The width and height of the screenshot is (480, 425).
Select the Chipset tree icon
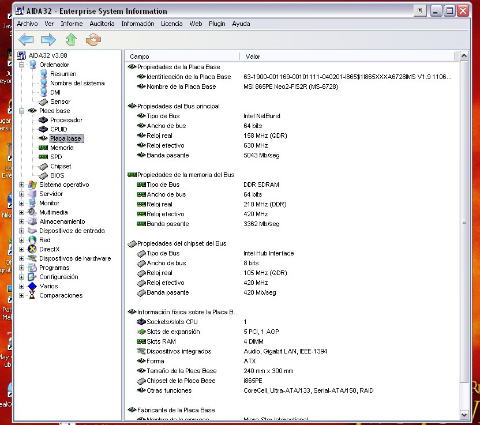[43, 167]
